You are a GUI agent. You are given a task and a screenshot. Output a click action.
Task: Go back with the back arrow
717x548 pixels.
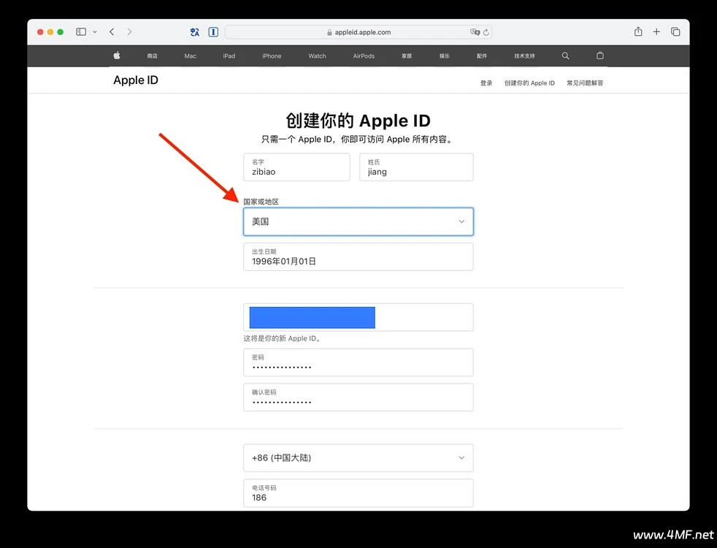pyautogui.click(x=112, y=32)
